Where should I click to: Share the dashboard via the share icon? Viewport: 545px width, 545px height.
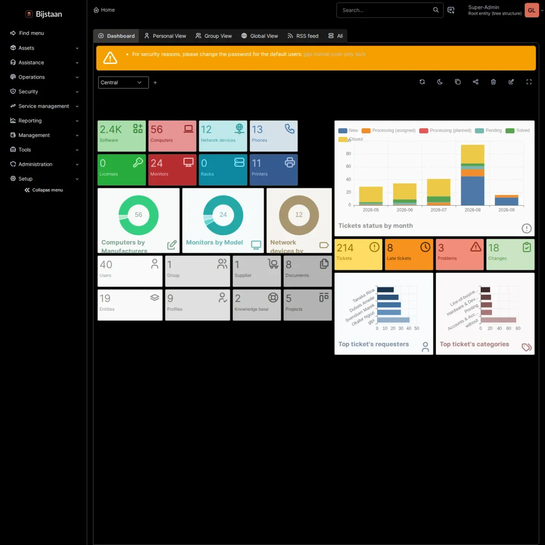coord(476,82)
